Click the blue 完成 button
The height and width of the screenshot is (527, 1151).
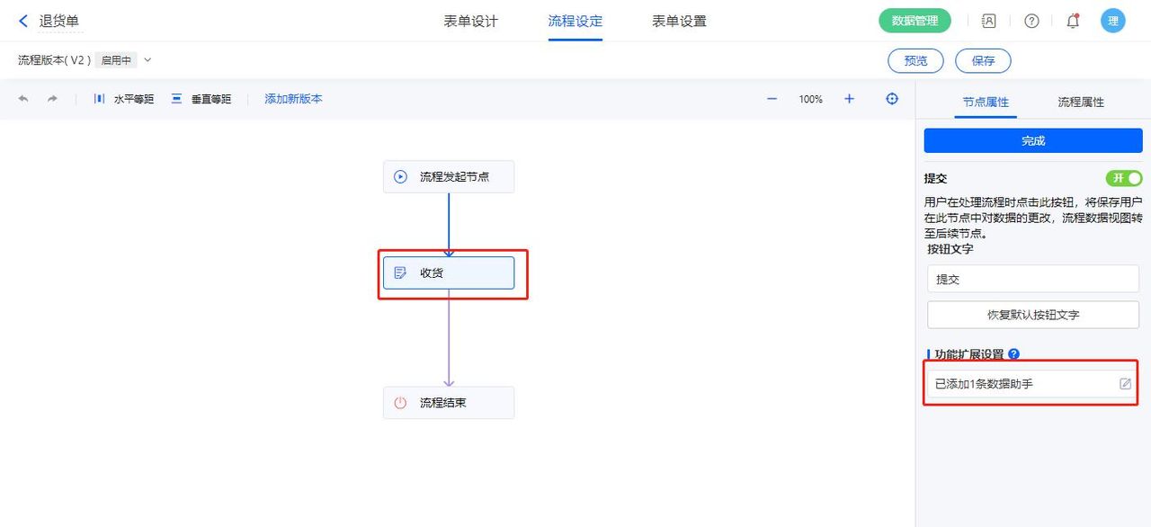1032,140
